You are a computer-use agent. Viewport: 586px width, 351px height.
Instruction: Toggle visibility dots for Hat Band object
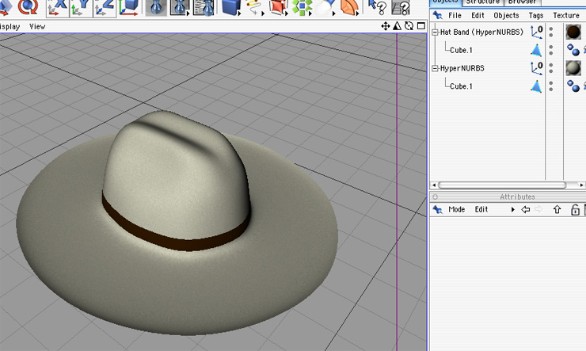pos(551,32)
